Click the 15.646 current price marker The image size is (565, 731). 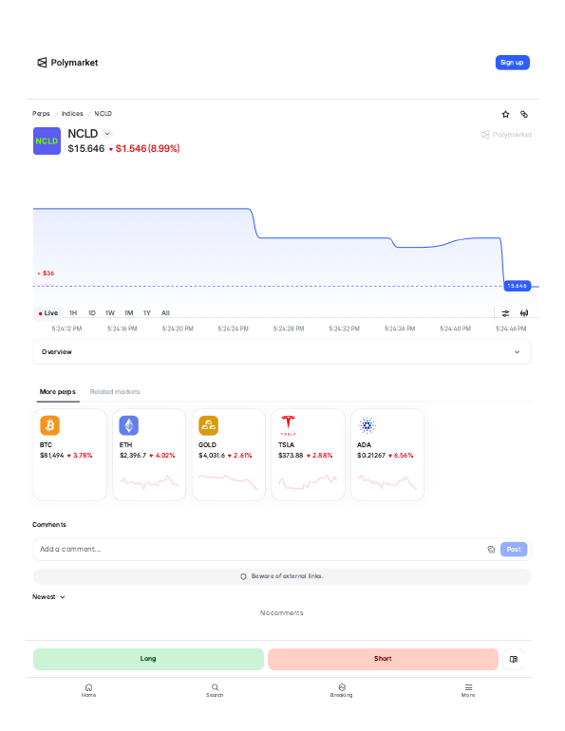[517, 286]
